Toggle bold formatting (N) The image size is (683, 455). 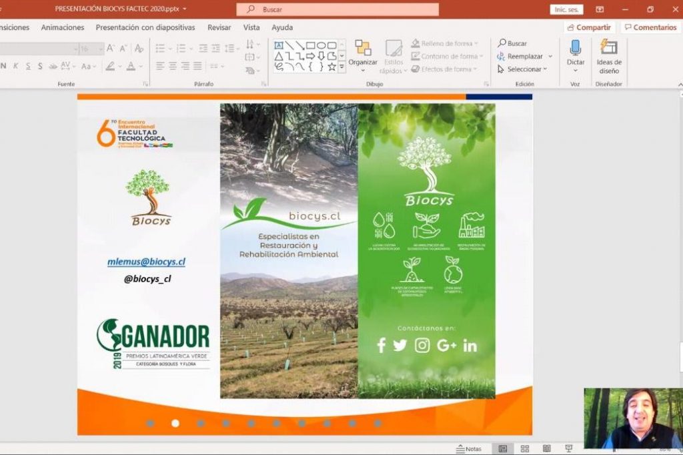tap(3, 66)
